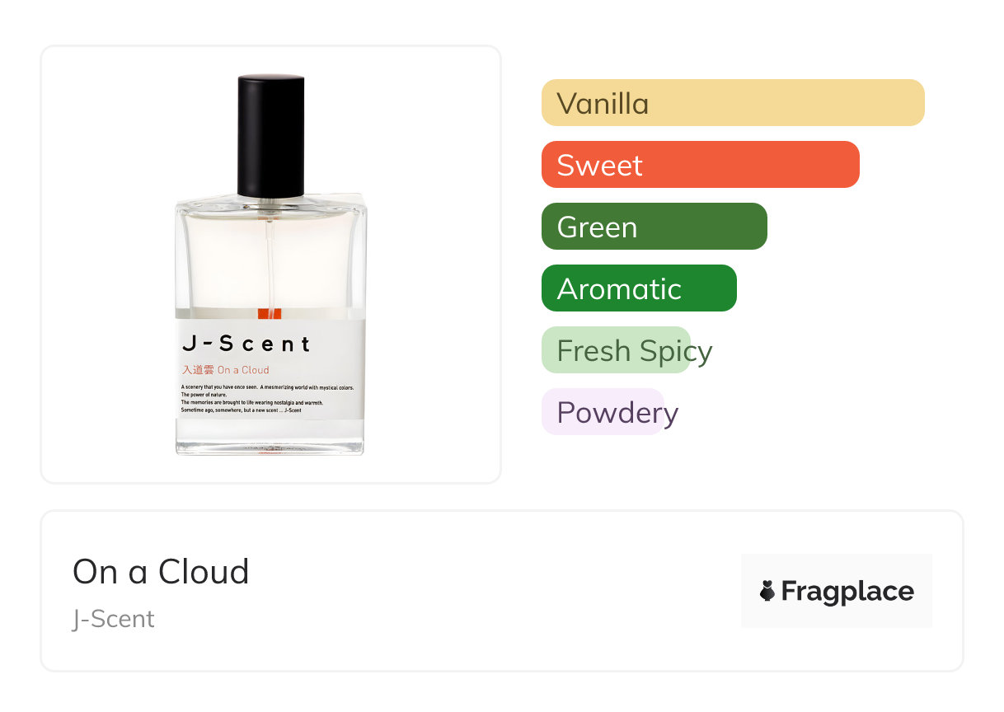Select the Vanilla accord bar
Viewport: 1004px width, 712px height.
[x=732, y=103]
